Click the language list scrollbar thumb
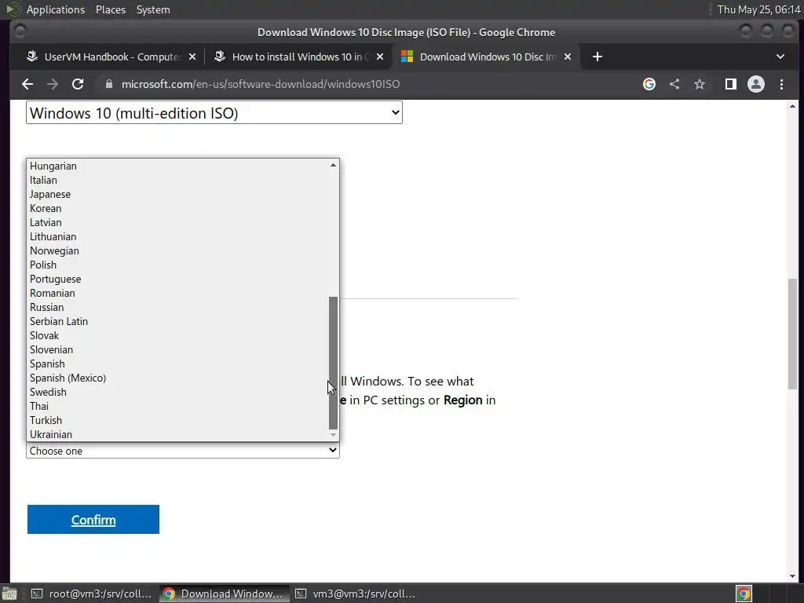 pos(333,363)
